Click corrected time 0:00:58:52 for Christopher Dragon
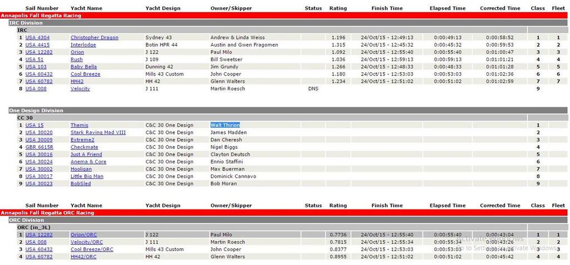570x265 pixels. pos(500,38)
